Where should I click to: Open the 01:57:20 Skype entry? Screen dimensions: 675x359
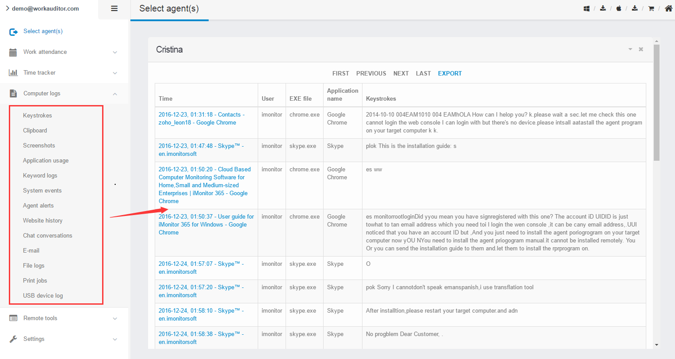tap(201, 291)
